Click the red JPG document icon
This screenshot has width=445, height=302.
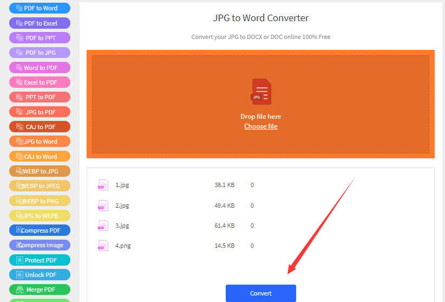(261, 92)
